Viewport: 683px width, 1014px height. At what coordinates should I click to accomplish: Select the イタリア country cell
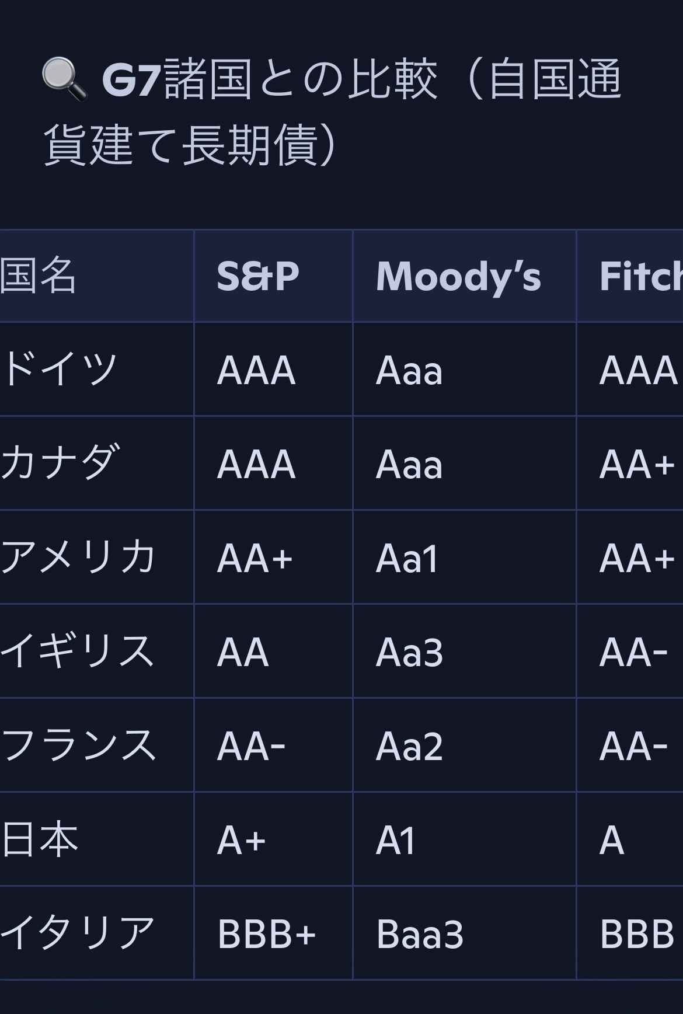click(78, 933)
